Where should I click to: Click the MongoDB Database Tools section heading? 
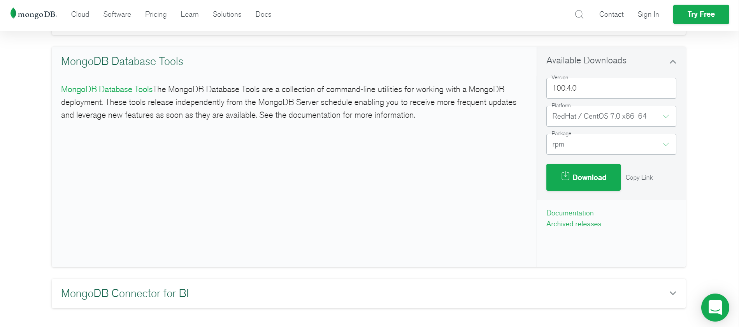(122, 61)
